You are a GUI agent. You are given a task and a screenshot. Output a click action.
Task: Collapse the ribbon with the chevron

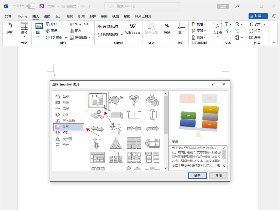[x=274, y=43]
